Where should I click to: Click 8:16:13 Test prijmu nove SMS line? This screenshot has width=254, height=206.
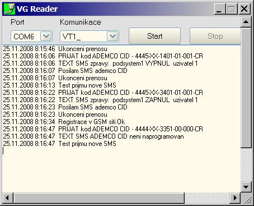(x=60, y=85)
